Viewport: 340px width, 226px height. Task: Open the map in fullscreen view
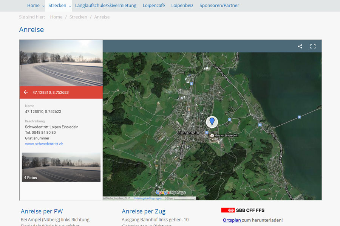[313, 46]
